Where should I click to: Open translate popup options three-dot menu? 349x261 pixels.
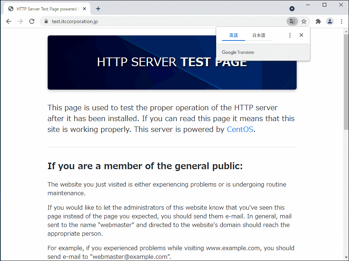[290, 35]
